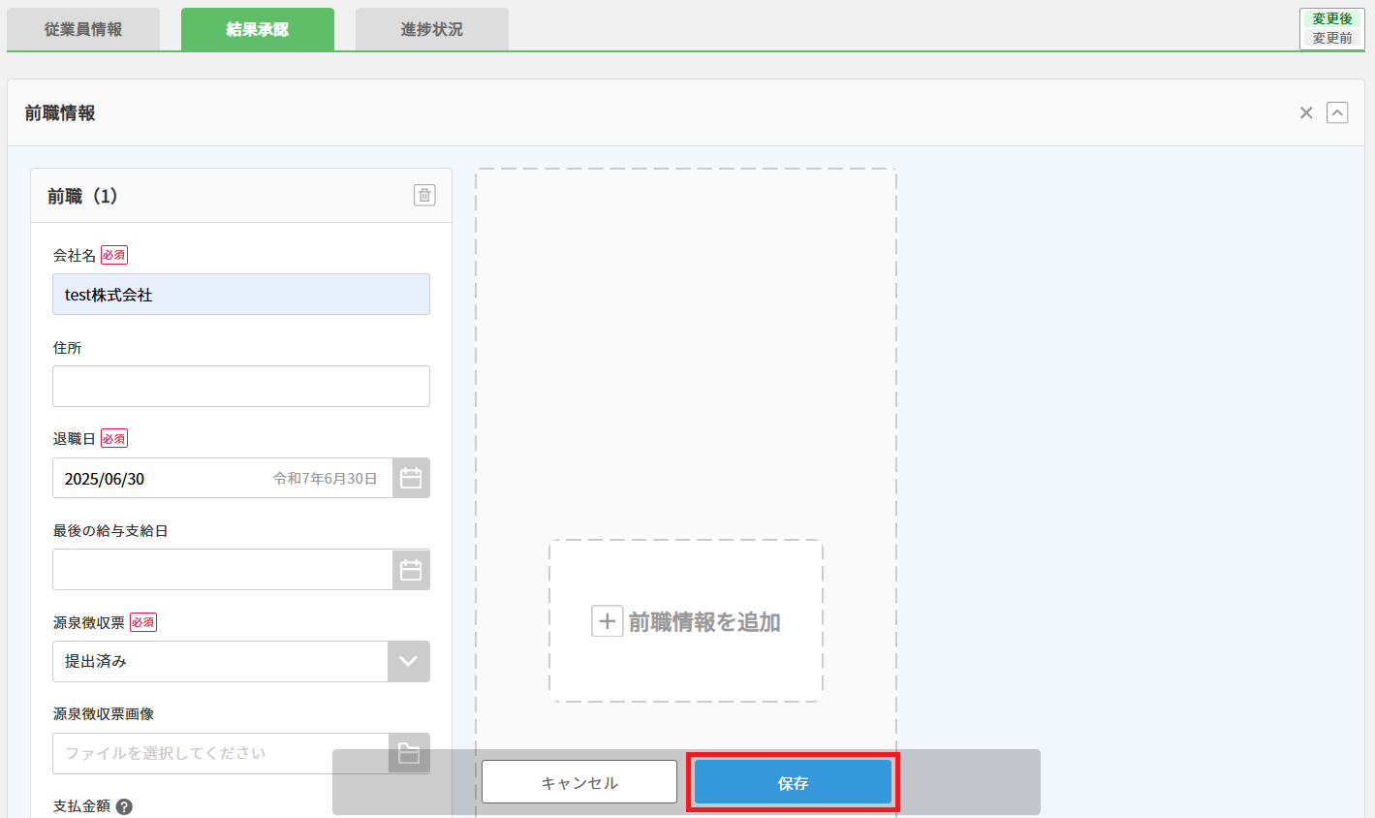
Task: Toggle to 変更後 view
Action: coord(1331,18)
